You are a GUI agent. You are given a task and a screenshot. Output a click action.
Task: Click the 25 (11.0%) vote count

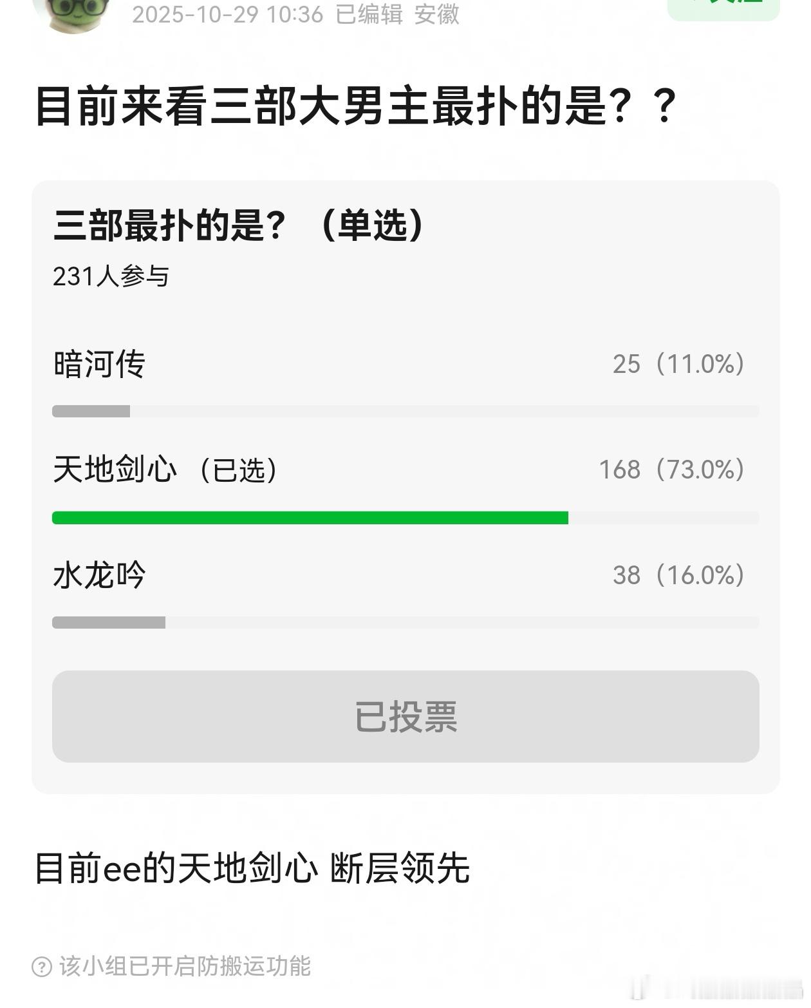pyautogui.click(x=678, y=365)
